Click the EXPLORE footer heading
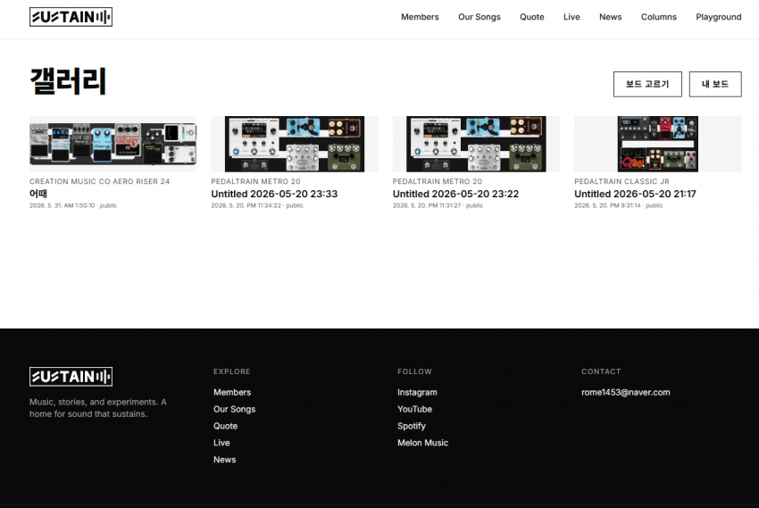 (x=231, y=371)
